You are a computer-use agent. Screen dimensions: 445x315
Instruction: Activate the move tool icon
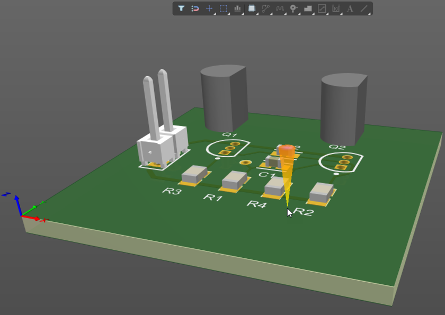coord(209,8)
